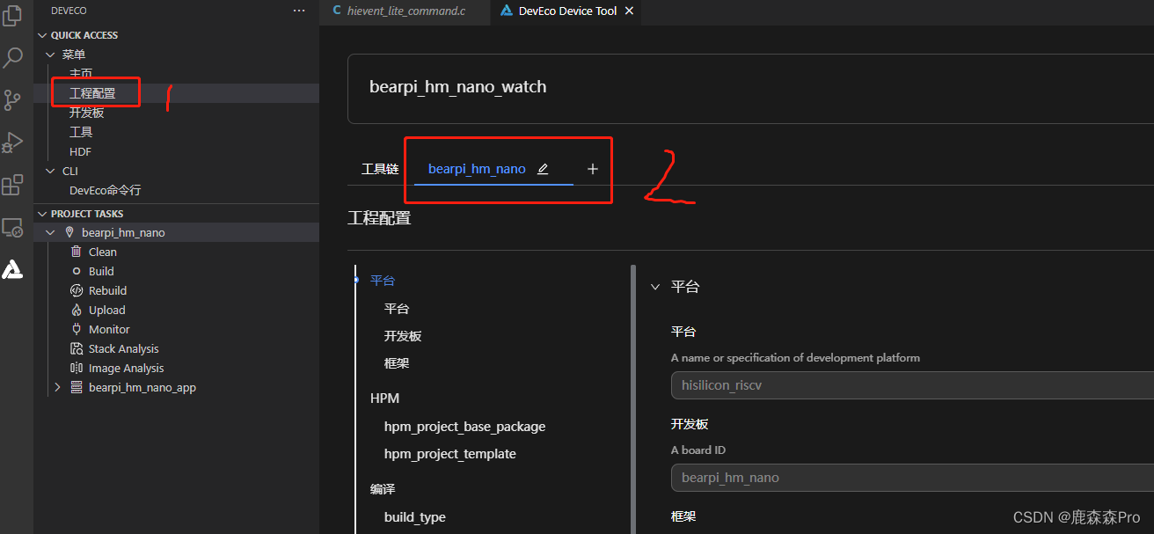Open the Extensions blocks icon

[12, 185]
